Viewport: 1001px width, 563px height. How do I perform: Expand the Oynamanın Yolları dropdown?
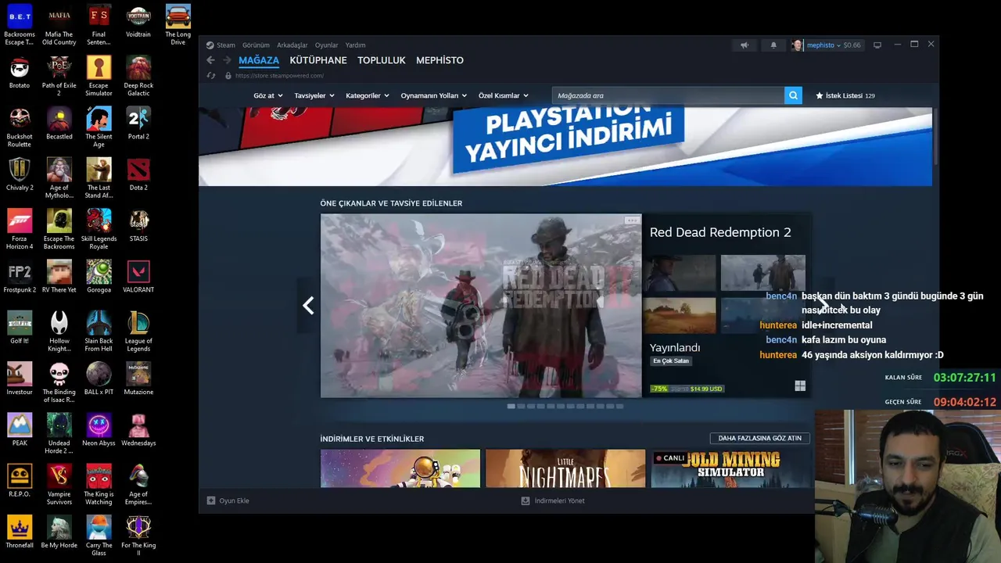click(x=434, y=95)
